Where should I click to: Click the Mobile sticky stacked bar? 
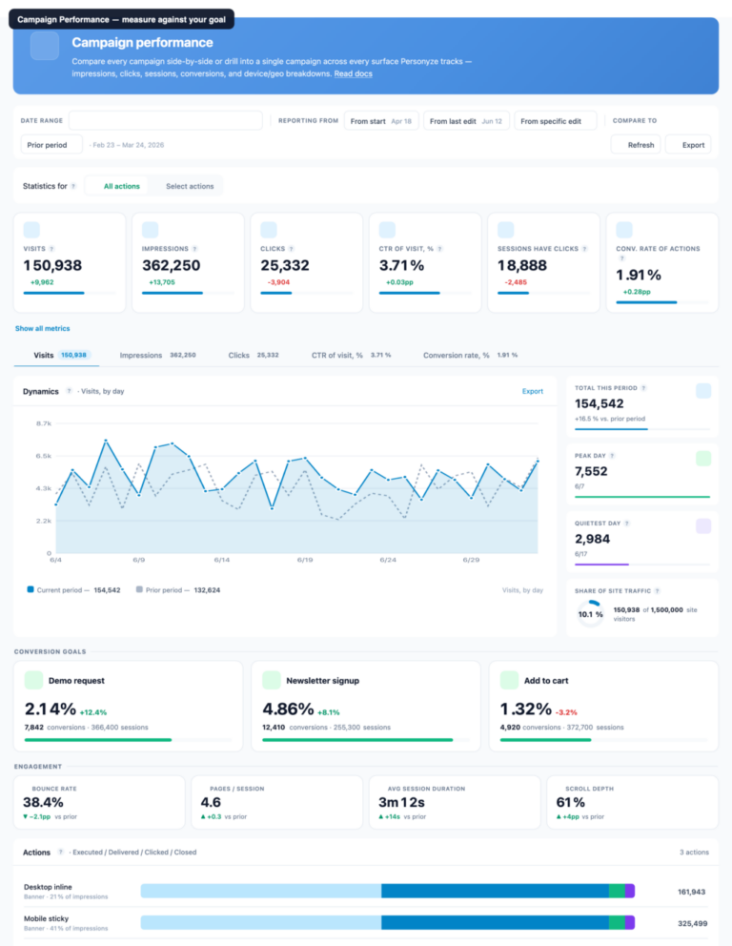[x=388, y=922]
